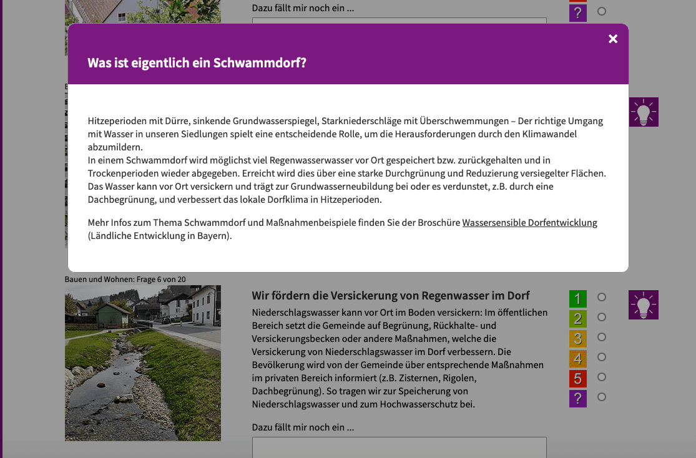This screenshot has height=458, width=696.
Task: Close the Schwammdorf info popup
Action: tap(612, 39)
